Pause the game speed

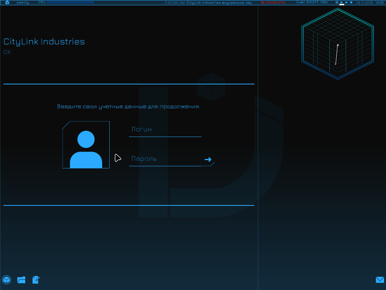pyautogui.click(x=337, y=2)
